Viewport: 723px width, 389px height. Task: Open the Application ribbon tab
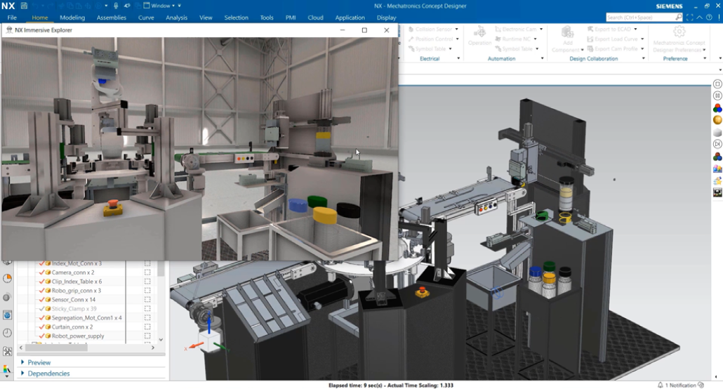350,18
